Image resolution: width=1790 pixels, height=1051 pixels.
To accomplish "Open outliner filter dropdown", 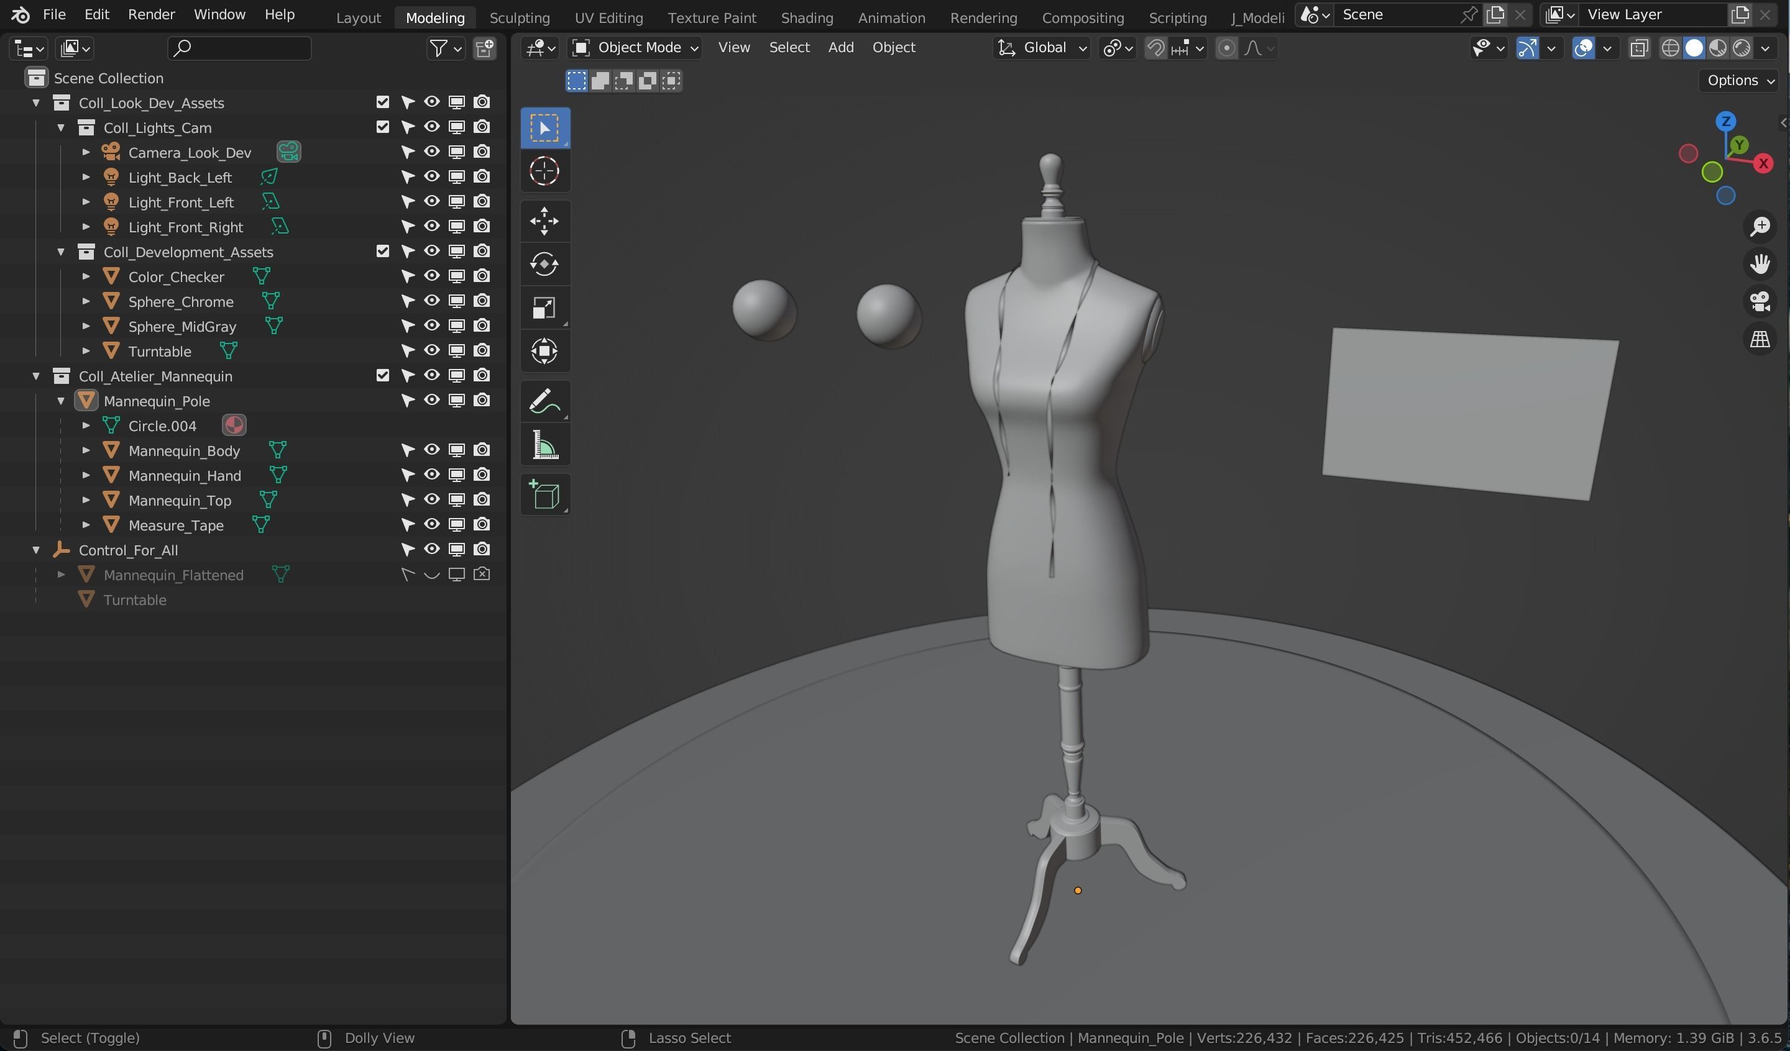I will click(446, 48).
